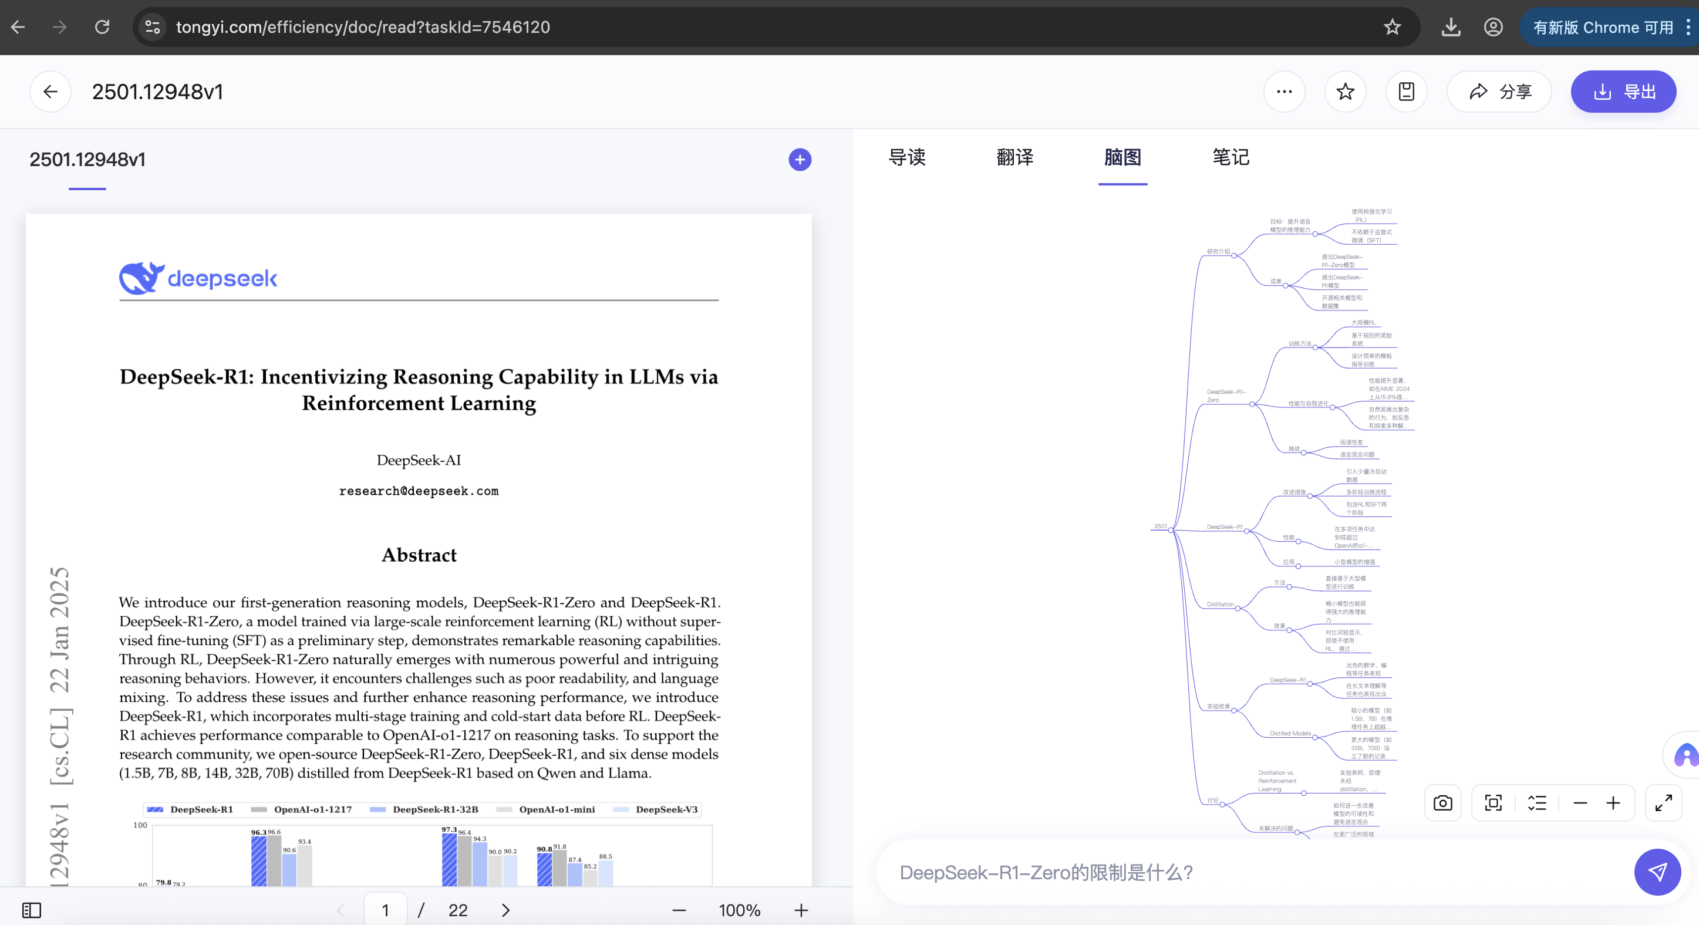Click the 导出 export button
The width and height of the screenshot is (1699, 925).
tap(1623, 92)
